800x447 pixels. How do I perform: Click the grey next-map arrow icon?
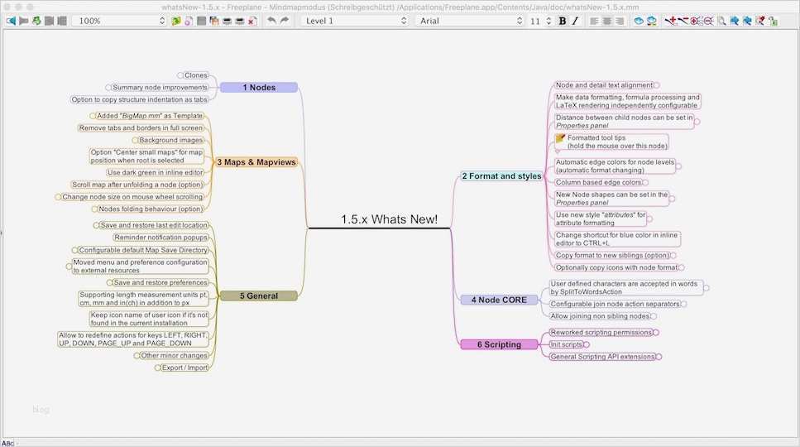[23, 21]
